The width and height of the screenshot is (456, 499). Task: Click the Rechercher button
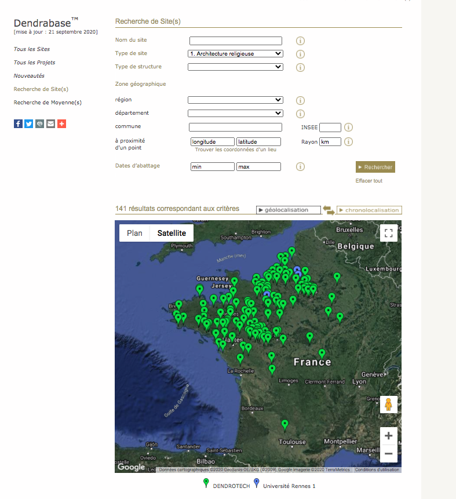375,167
